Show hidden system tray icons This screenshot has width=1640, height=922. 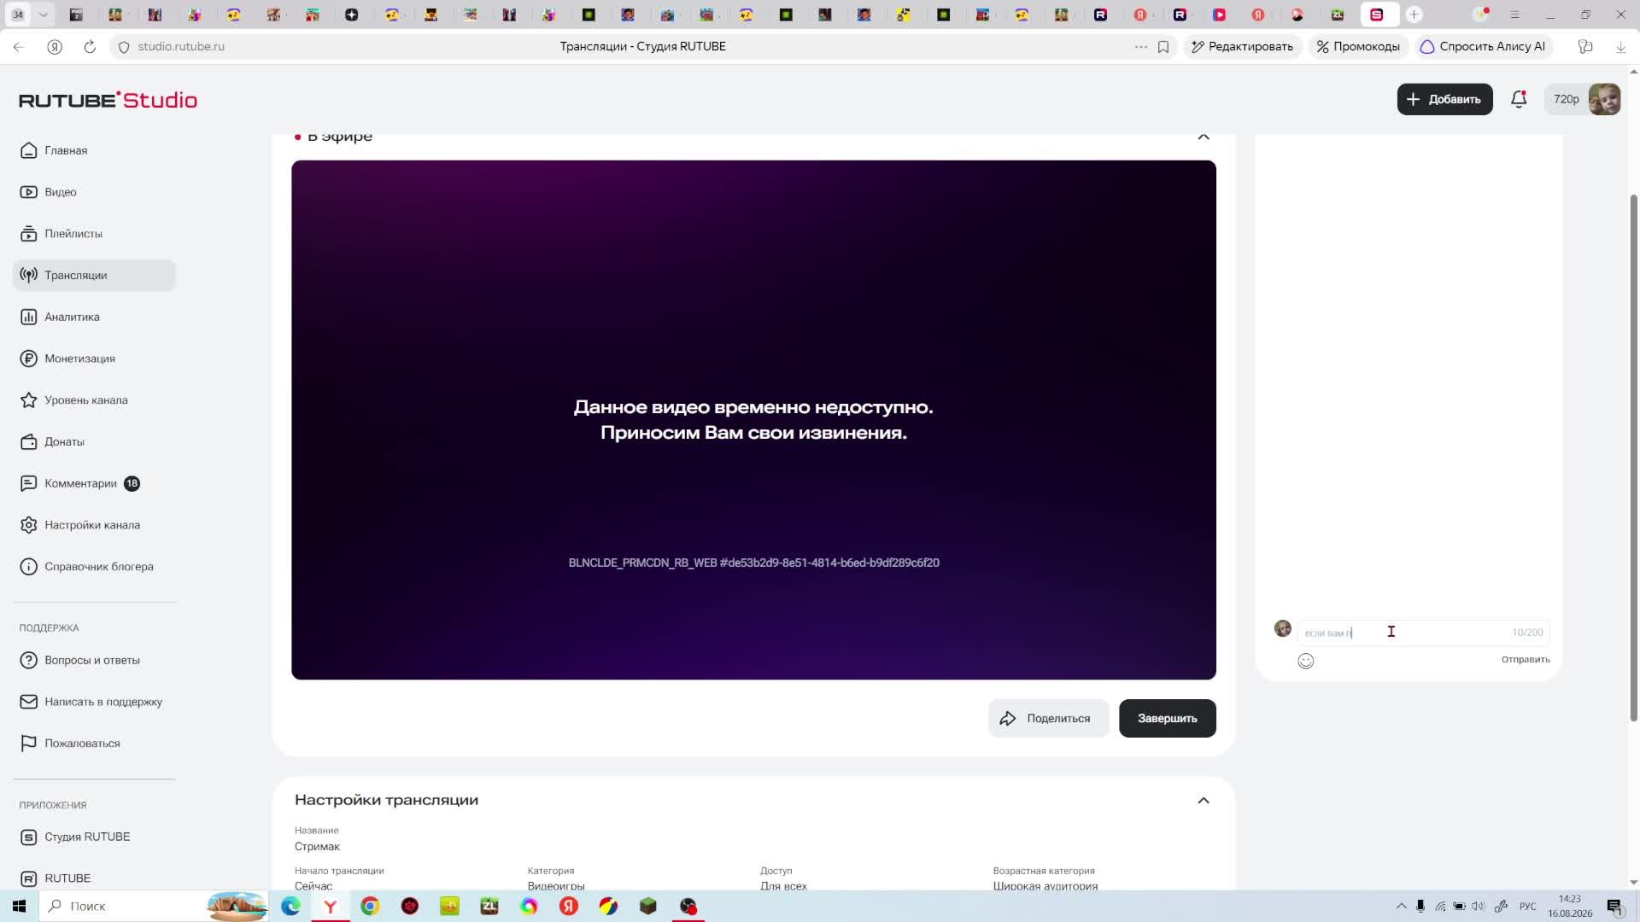coord(1401,906)
